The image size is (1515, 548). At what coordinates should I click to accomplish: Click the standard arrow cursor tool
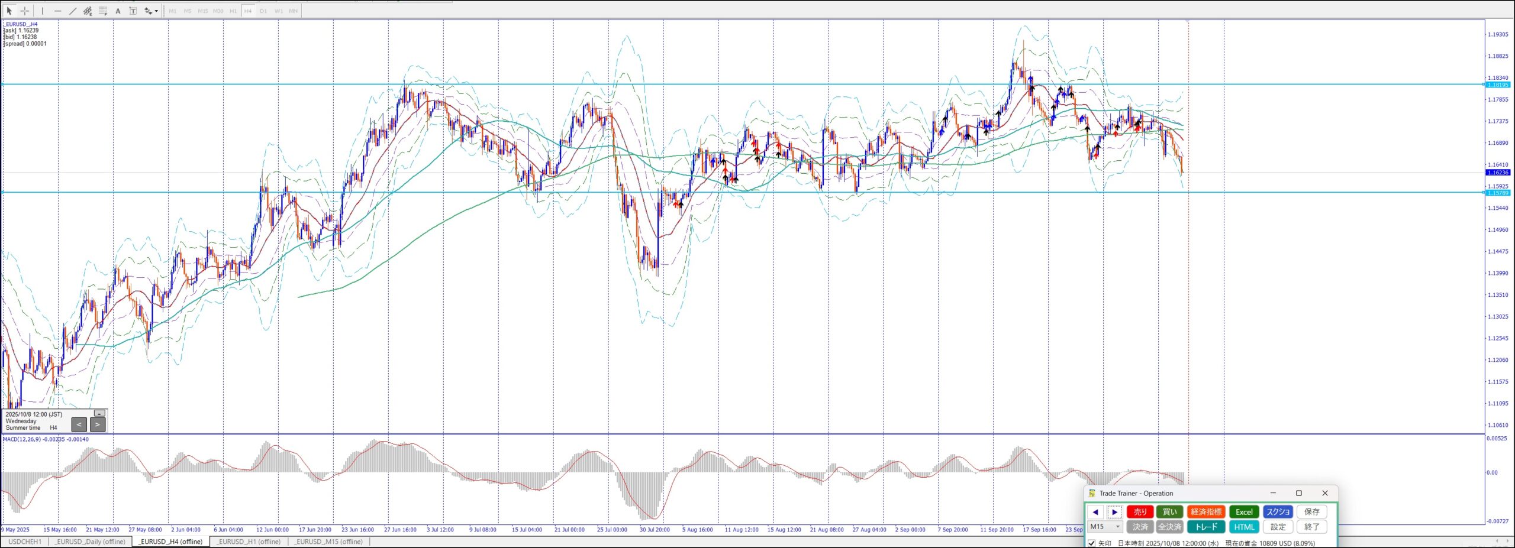pyautogui.click(x=9, y=11)
